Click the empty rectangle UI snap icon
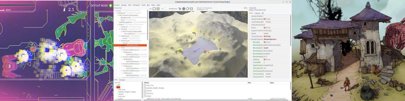The image size is (405, 101). [154, 9]
